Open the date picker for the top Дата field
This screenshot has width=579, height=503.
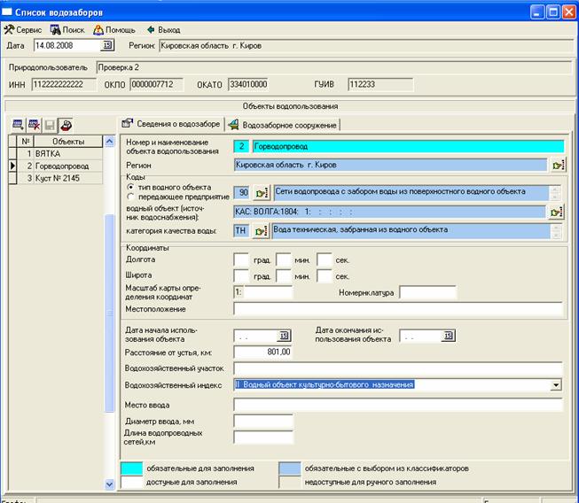[108, 45]
